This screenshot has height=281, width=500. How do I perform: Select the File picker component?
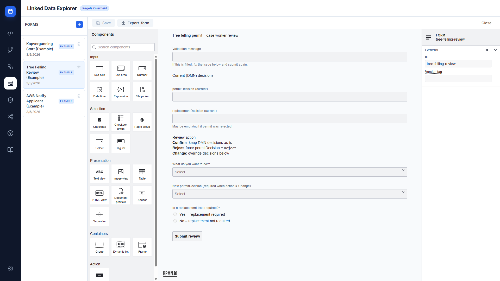142,91
